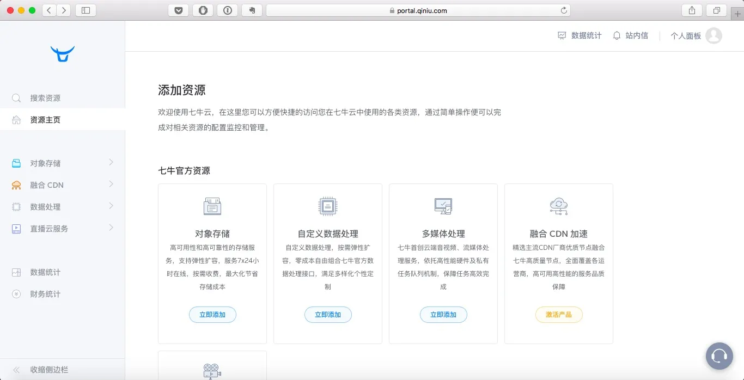Click the double-arrow collapse sidebar icon
This screenshot has height=380, width=744.
(16, 370)
